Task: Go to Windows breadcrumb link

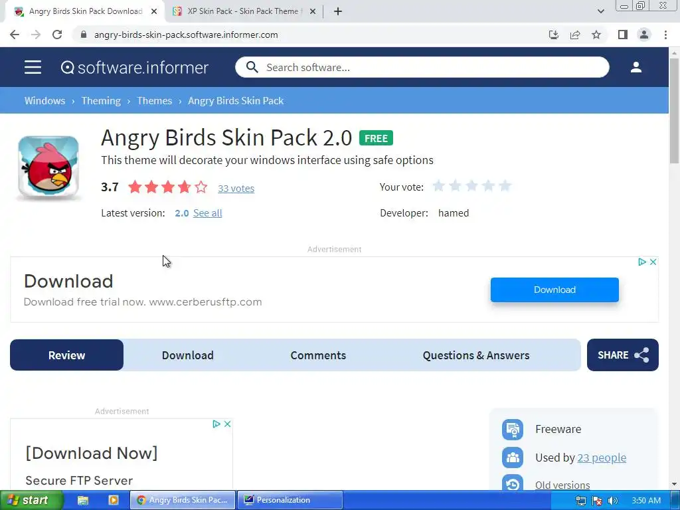Action: 44,101
